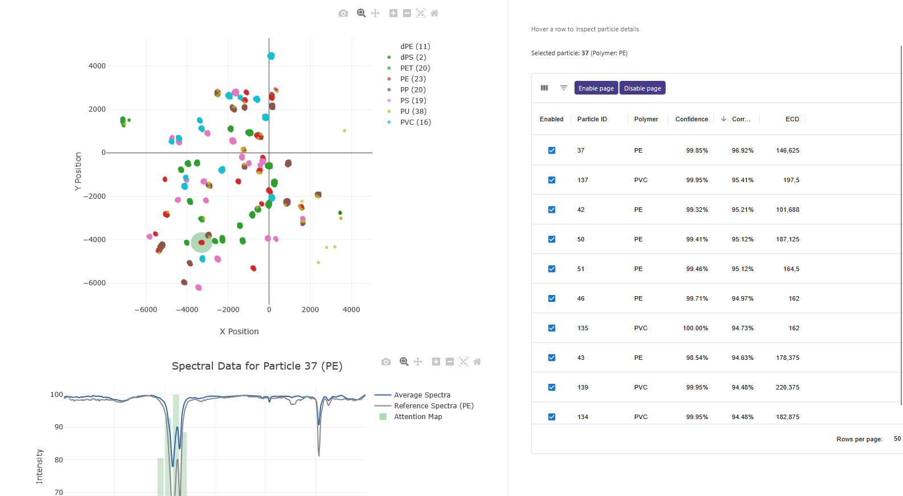903x496 pixels.
Task: Toggle PS (19) trace in legend
Action: pos(413,101)
